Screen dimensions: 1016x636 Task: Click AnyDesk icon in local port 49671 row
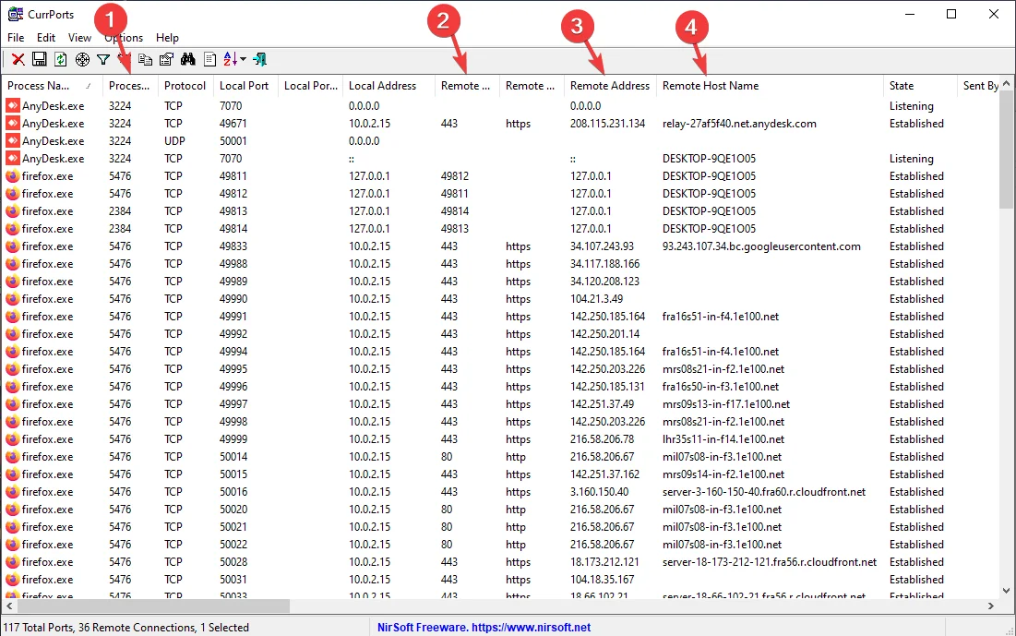click(12, 123)
